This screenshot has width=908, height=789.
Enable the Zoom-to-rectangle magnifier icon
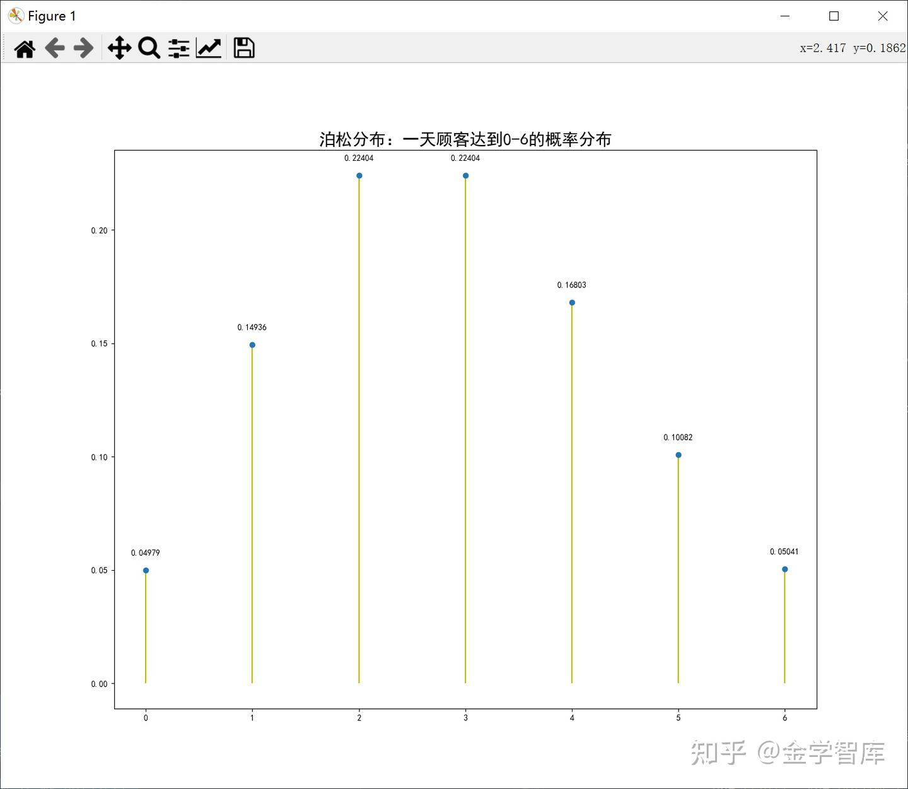pos(149,47)
